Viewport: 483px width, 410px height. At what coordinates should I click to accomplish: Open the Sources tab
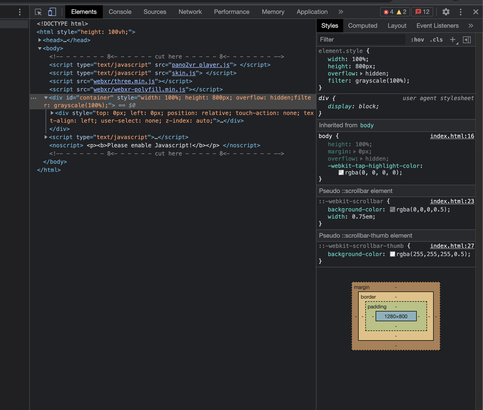click(155, 12)
